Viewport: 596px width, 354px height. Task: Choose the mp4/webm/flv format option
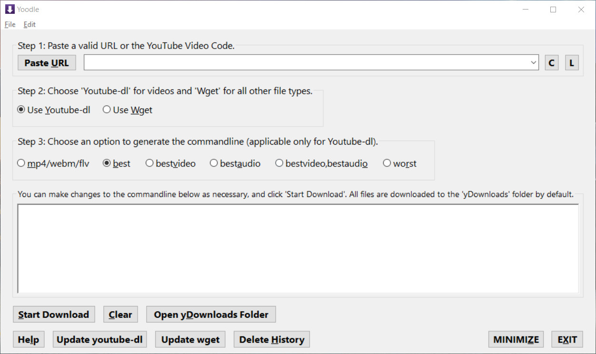point(53,163)
